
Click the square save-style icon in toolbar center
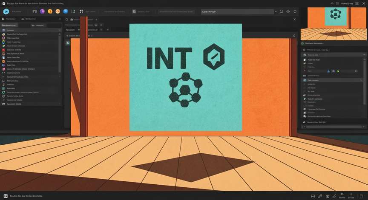tap(134, 11)
